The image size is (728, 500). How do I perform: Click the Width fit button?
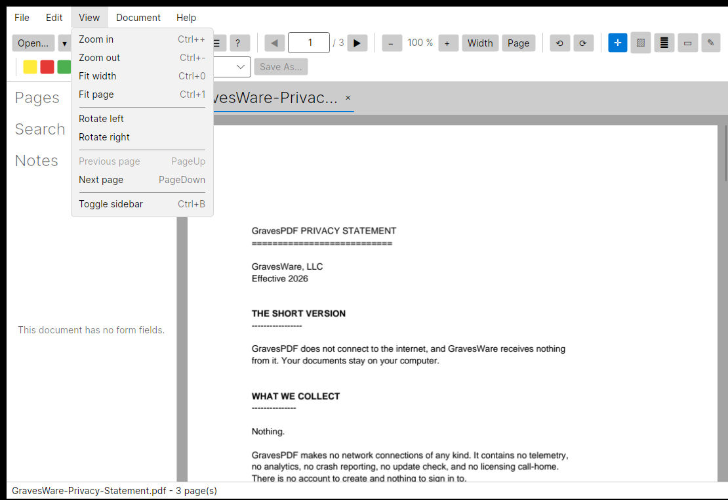tap(480, 43)
